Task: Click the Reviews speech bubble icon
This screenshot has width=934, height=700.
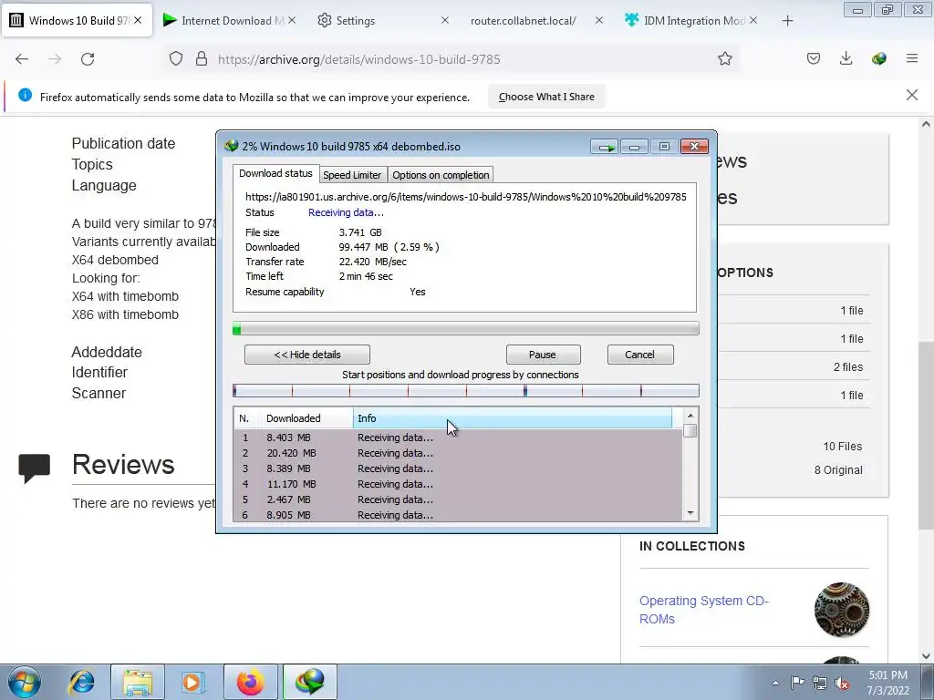Action: click(x=34, y=468)
